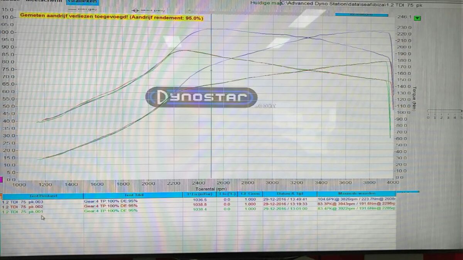Image resolution: width=463 pixels, height=260 pixels.
Task: Click the Cf. Geen column header
Action: (x=250, y=194)
